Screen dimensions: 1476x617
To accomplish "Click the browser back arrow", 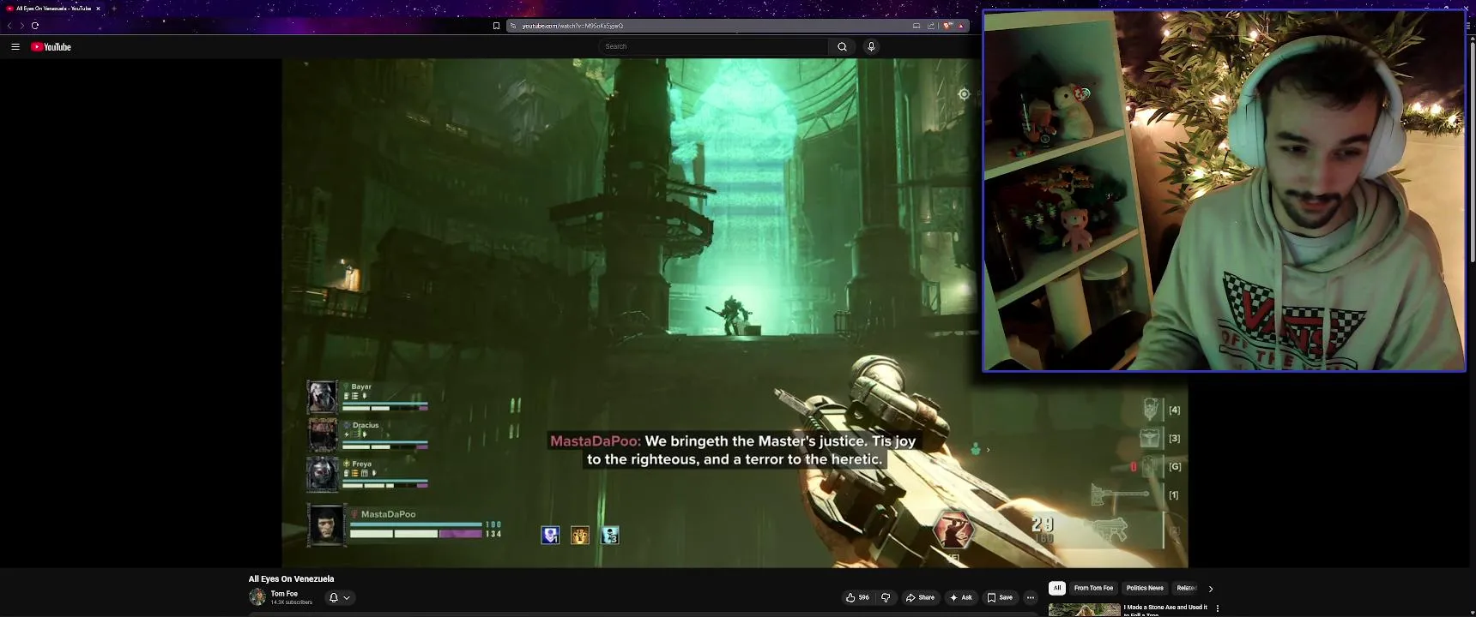I will 9,26.
